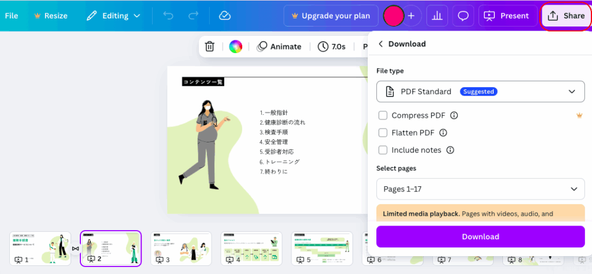Click the purple Download button
Image resolution: width=592 pixels, height=274 pixels.
coord(480,237)
